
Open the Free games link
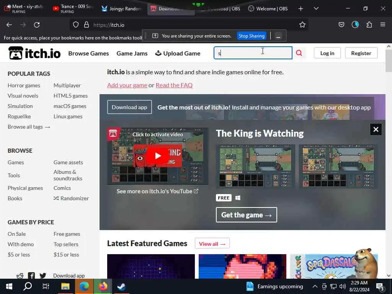click(x=67, y=234)
